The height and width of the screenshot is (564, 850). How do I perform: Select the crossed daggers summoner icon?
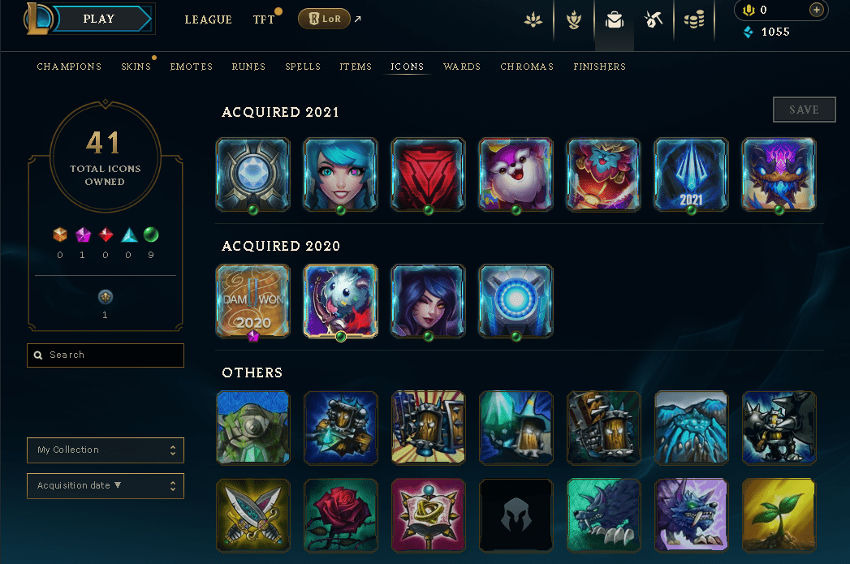pos(253,515)
